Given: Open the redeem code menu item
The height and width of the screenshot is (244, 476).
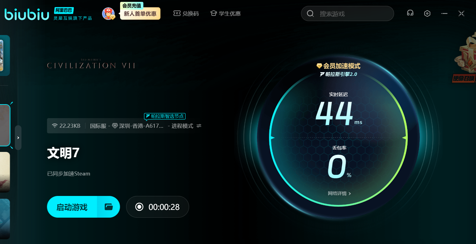Looking at the screenshot, I should [x=186, y=14].
